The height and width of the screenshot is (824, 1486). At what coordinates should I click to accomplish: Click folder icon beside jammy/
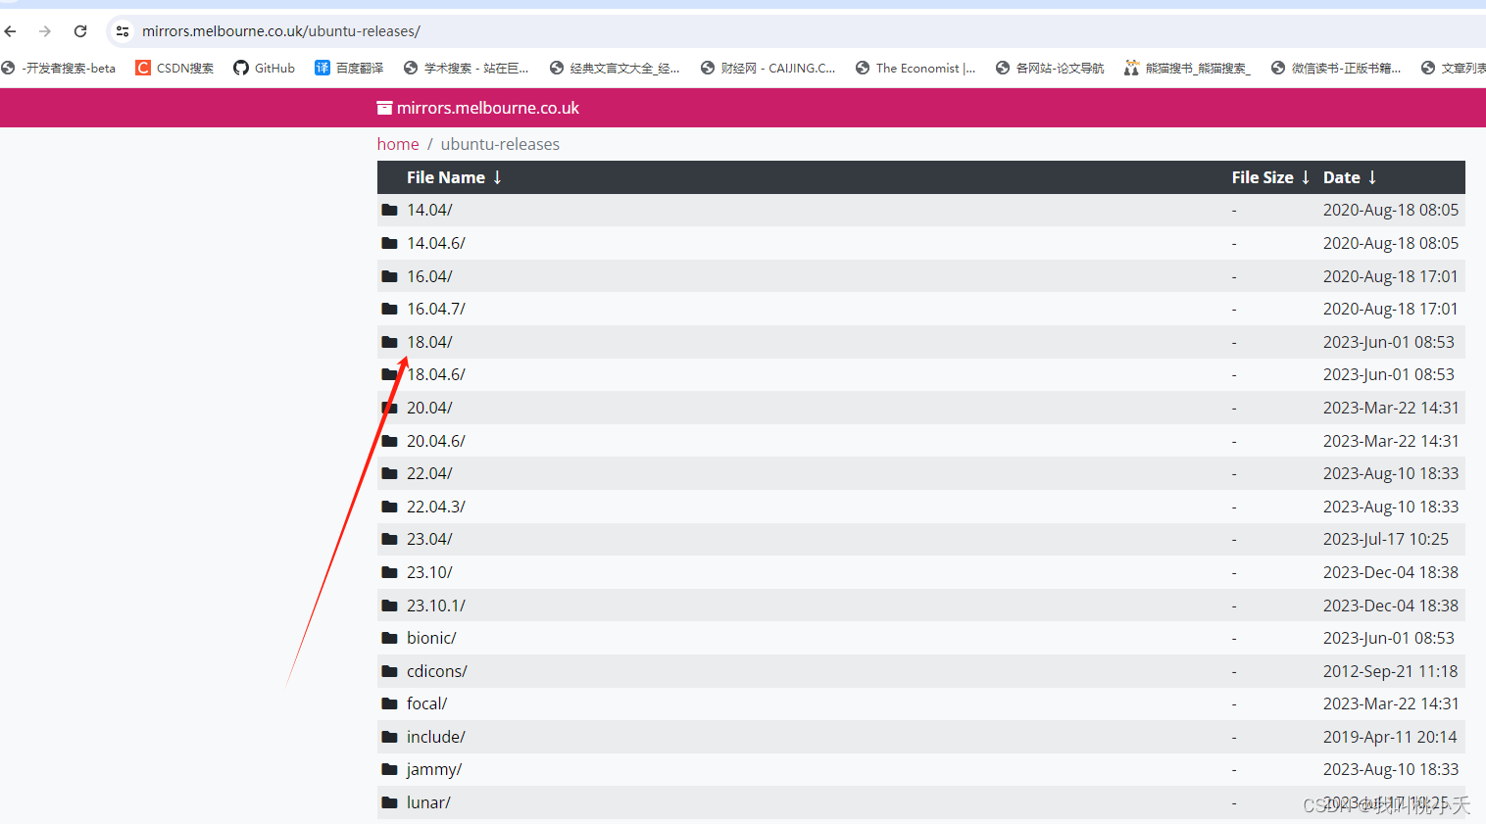pyautogui.click(x=389, y=769)
